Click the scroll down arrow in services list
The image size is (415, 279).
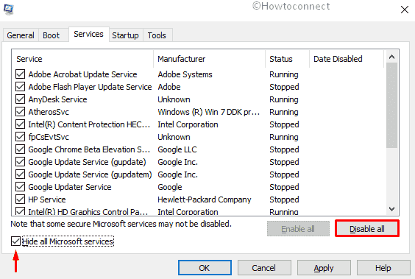click(391, 209)
